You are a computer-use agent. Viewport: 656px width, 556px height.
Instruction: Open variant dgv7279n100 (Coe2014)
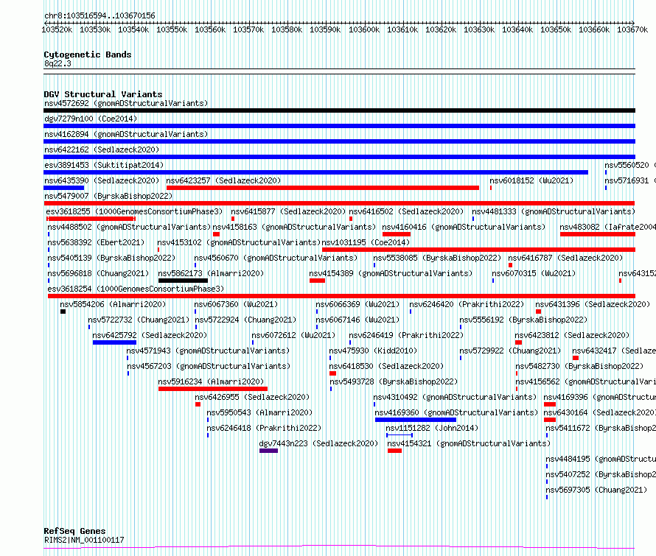(91, 119)
